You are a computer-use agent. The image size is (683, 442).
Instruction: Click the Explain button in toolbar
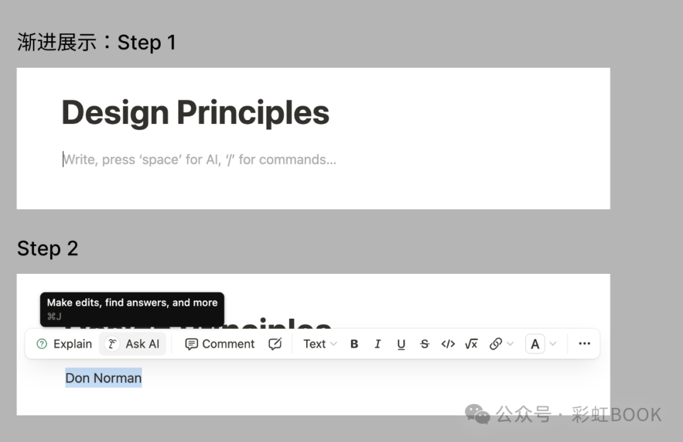pyautogui.click(x=64, y=344)
